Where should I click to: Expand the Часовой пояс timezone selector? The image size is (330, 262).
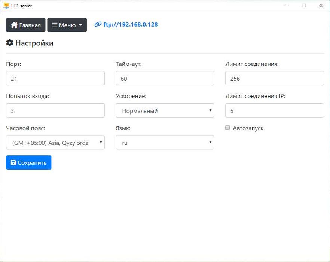point(55,143)
